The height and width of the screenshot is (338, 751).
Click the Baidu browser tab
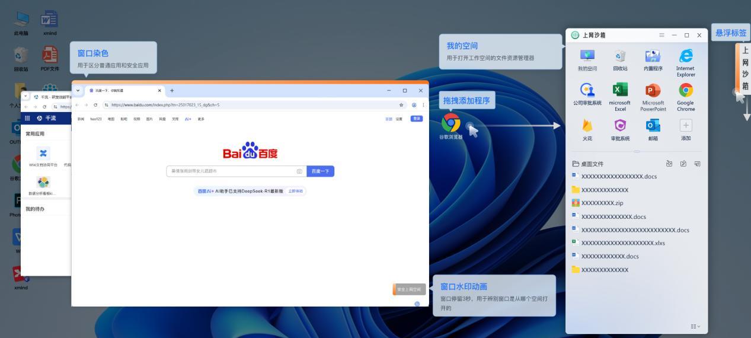(x=124, y=91)
